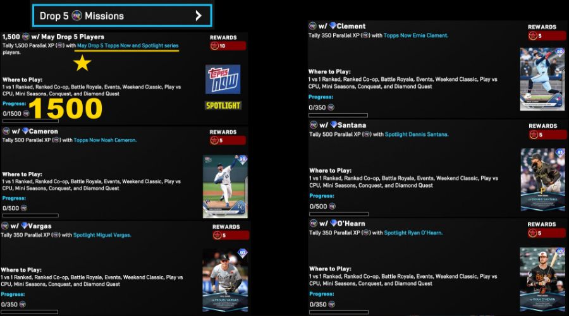This screenshot has height=316, width=569.
Task: Open the Drop 5 Missions chevron arrow
Action: pos(198,16)
